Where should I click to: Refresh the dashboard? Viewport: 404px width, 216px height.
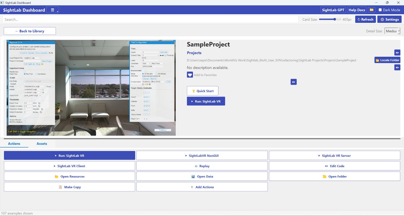point(365,19)
